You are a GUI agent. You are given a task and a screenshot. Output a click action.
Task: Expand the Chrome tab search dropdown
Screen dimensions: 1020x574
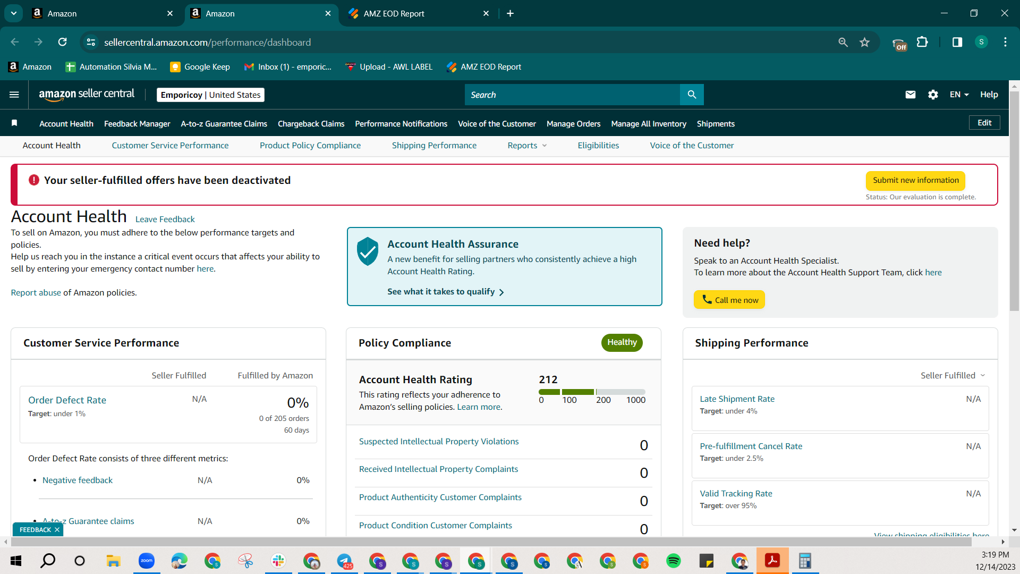[x=14, y=13]
